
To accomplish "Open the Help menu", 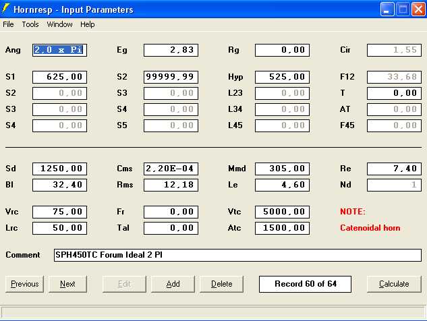I will point(88,24).
